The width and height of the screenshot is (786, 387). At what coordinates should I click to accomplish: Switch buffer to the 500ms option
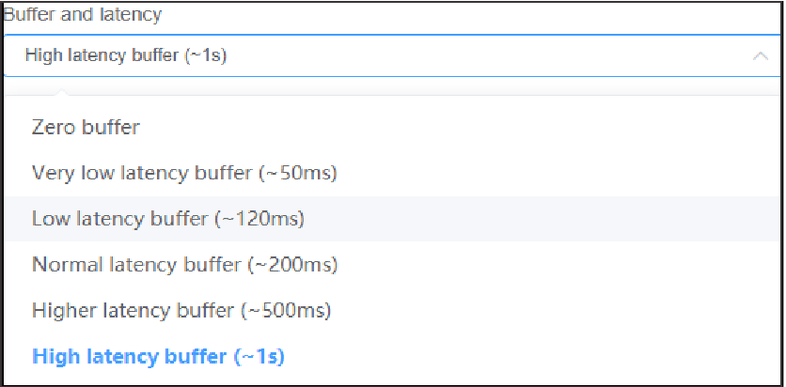tap(181, 310)
